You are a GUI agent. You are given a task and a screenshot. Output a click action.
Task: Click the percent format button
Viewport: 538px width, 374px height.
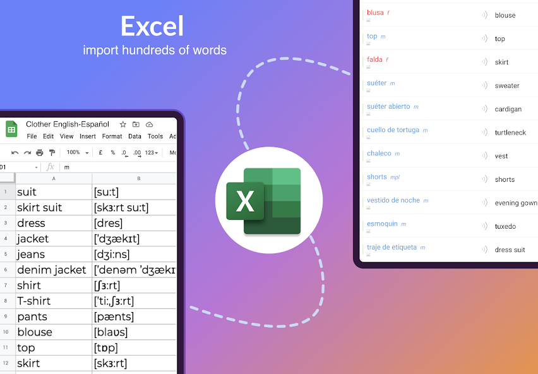(x=112, y=152)
